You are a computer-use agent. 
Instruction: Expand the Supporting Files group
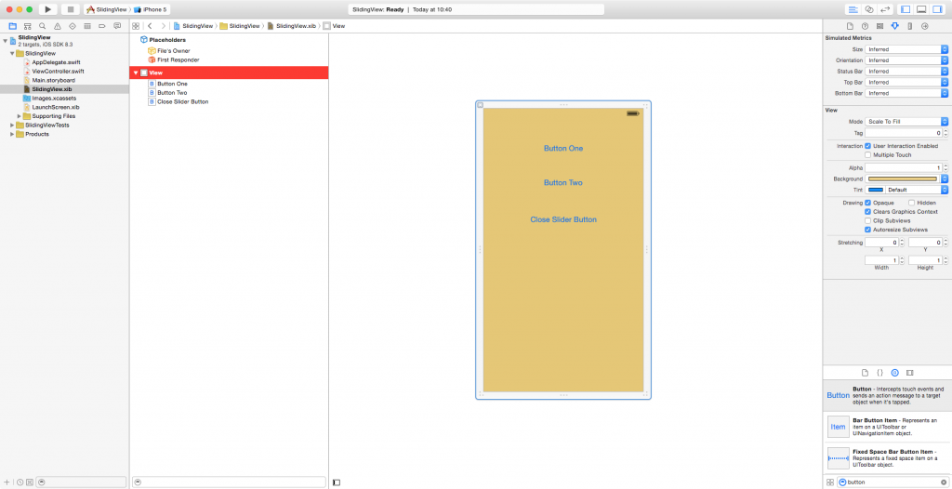(20, 116)
